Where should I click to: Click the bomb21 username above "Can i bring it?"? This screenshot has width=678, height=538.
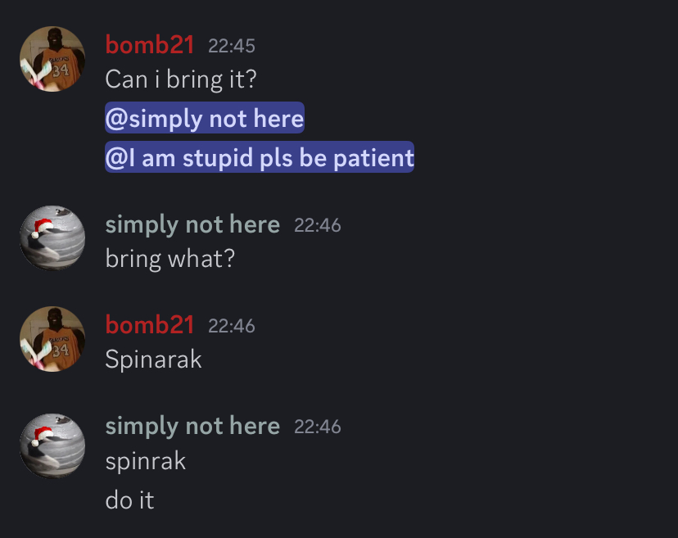pos(150,45)
